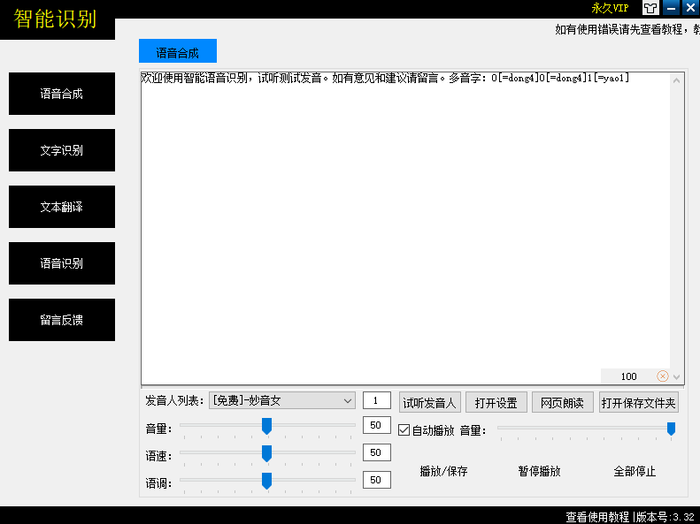Screen dimensions: 700x524
Task: Open the 语音识别 sidebar section
Action: 62,263
